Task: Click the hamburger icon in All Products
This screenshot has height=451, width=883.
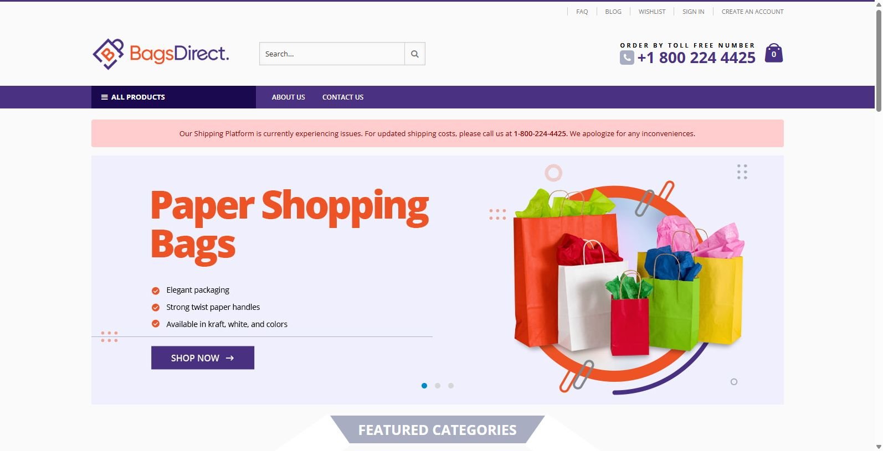Action: click(x=104, y=97)
